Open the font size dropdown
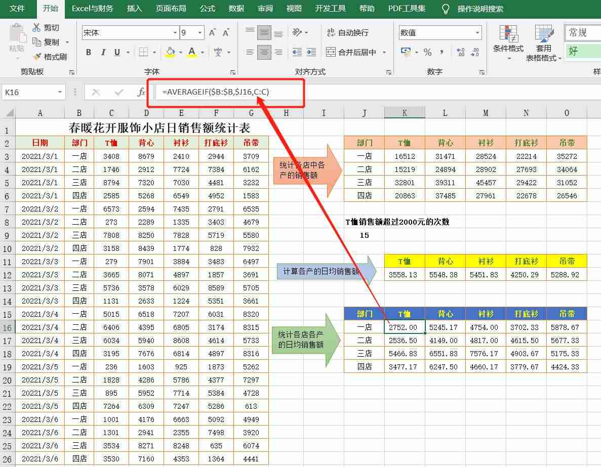This screenshot has width=601, height=467. [x=199, y=32]
